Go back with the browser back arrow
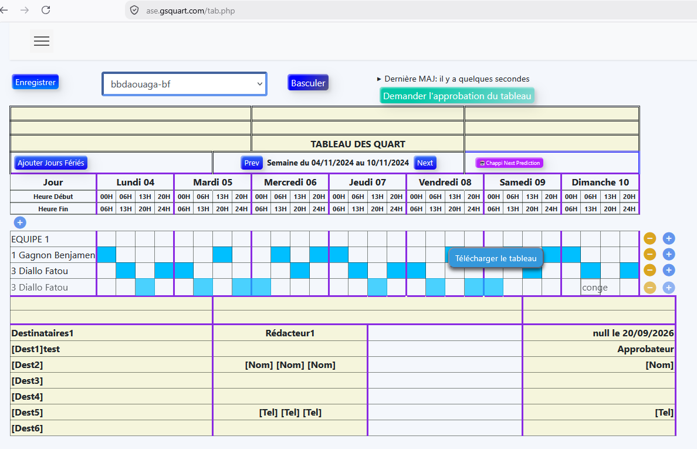Screen dimensions: 697x449 [4, 10]
